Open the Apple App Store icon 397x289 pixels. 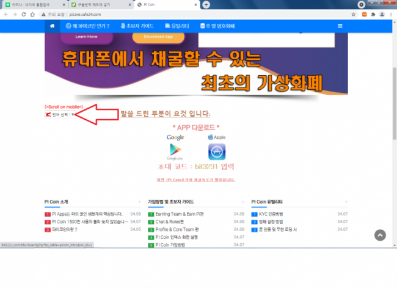tap(217, 152)
